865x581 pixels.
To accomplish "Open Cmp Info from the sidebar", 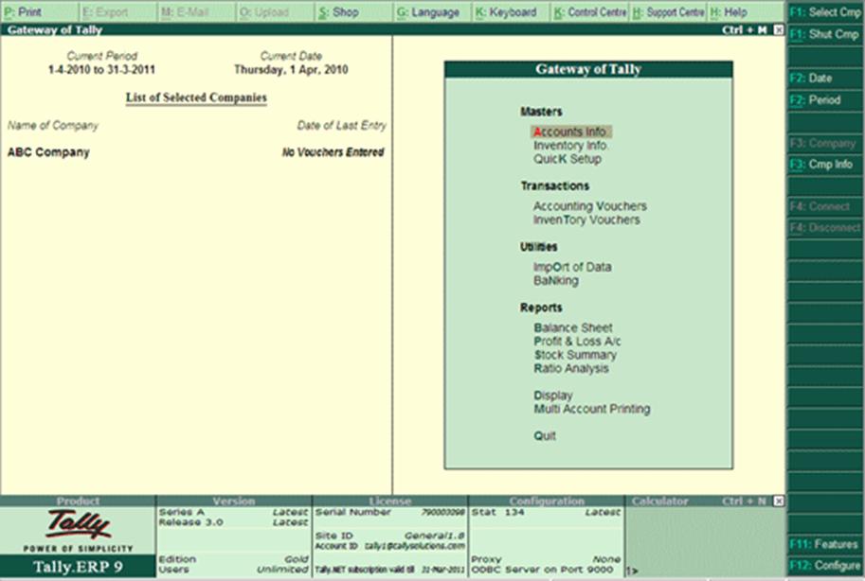I will (821, 163).
